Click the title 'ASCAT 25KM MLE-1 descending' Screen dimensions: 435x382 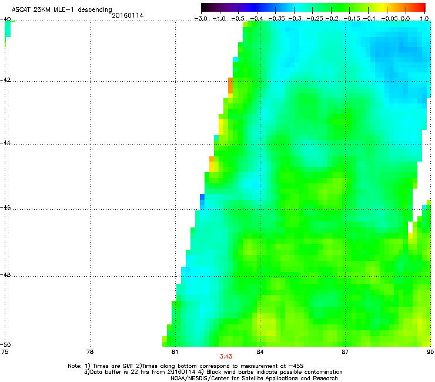(x=62, y=10)
